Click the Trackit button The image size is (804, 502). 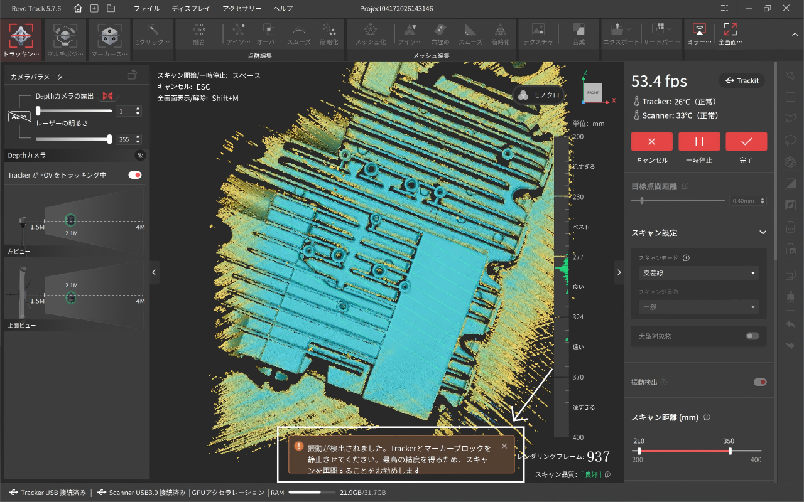741,80
